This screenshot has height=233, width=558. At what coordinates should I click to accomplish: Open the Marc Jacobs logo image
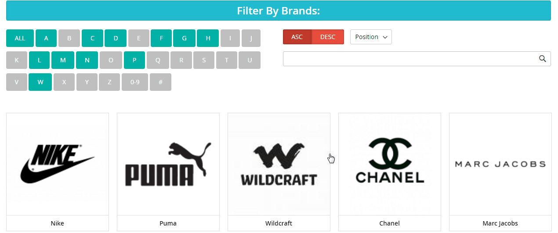click(500, 164)
